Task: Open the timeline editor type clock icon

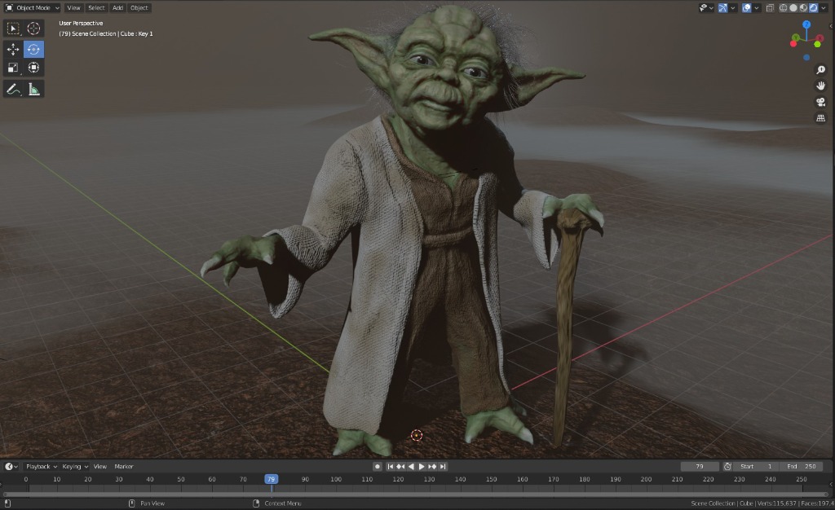Action: click(11, 466)
